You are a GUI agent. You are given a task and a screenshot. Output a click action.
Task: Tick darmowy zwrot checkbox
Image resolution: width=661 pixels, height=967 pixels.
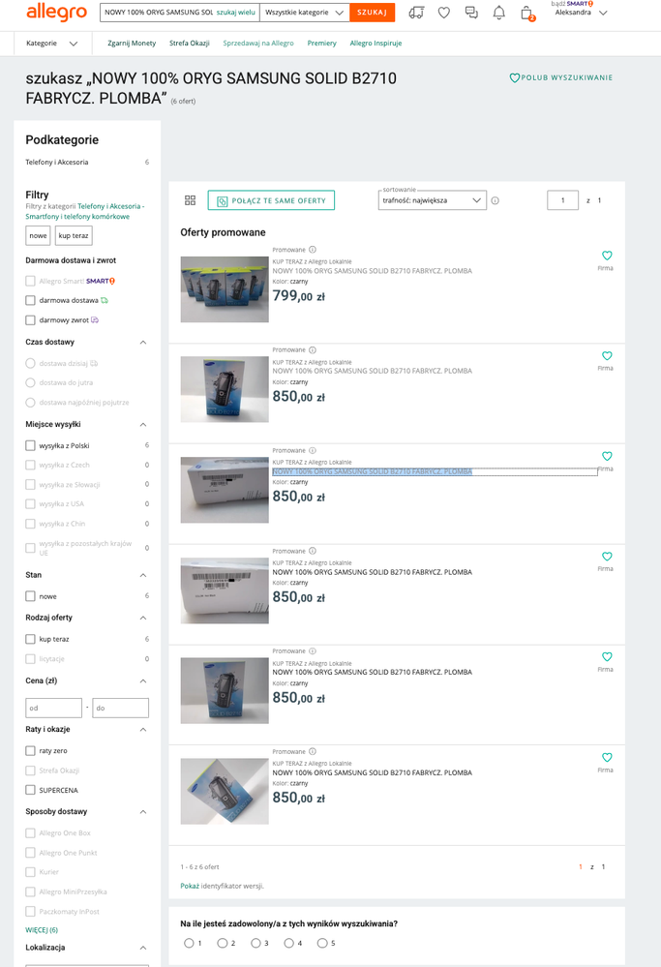pos(30,320)
